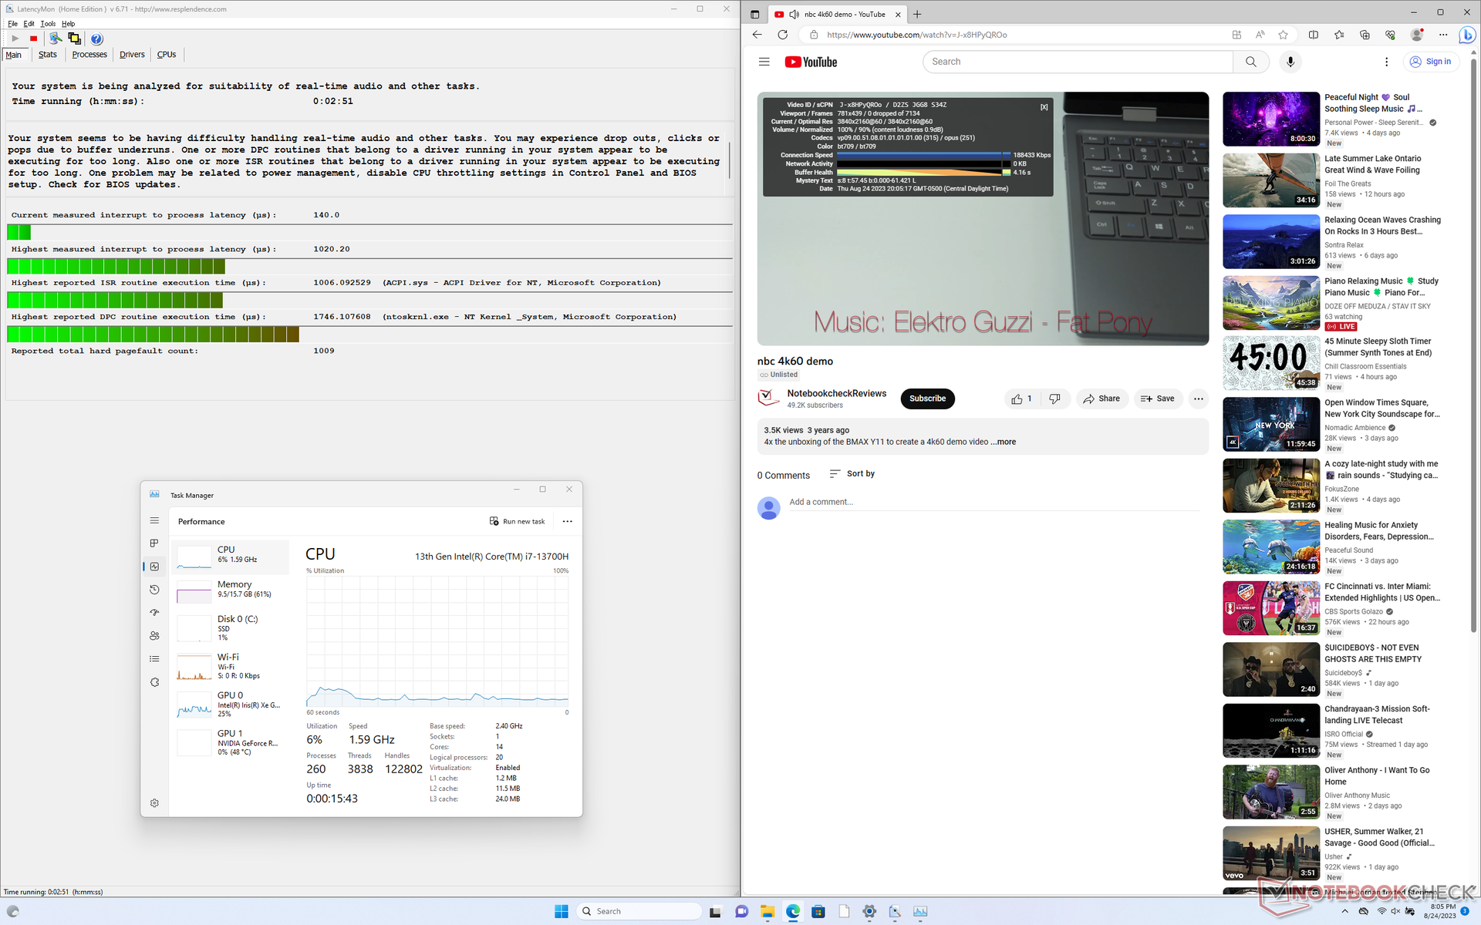
Task: Switch to the Drivers tab in LatencyMon
Action: coord(132,55)
